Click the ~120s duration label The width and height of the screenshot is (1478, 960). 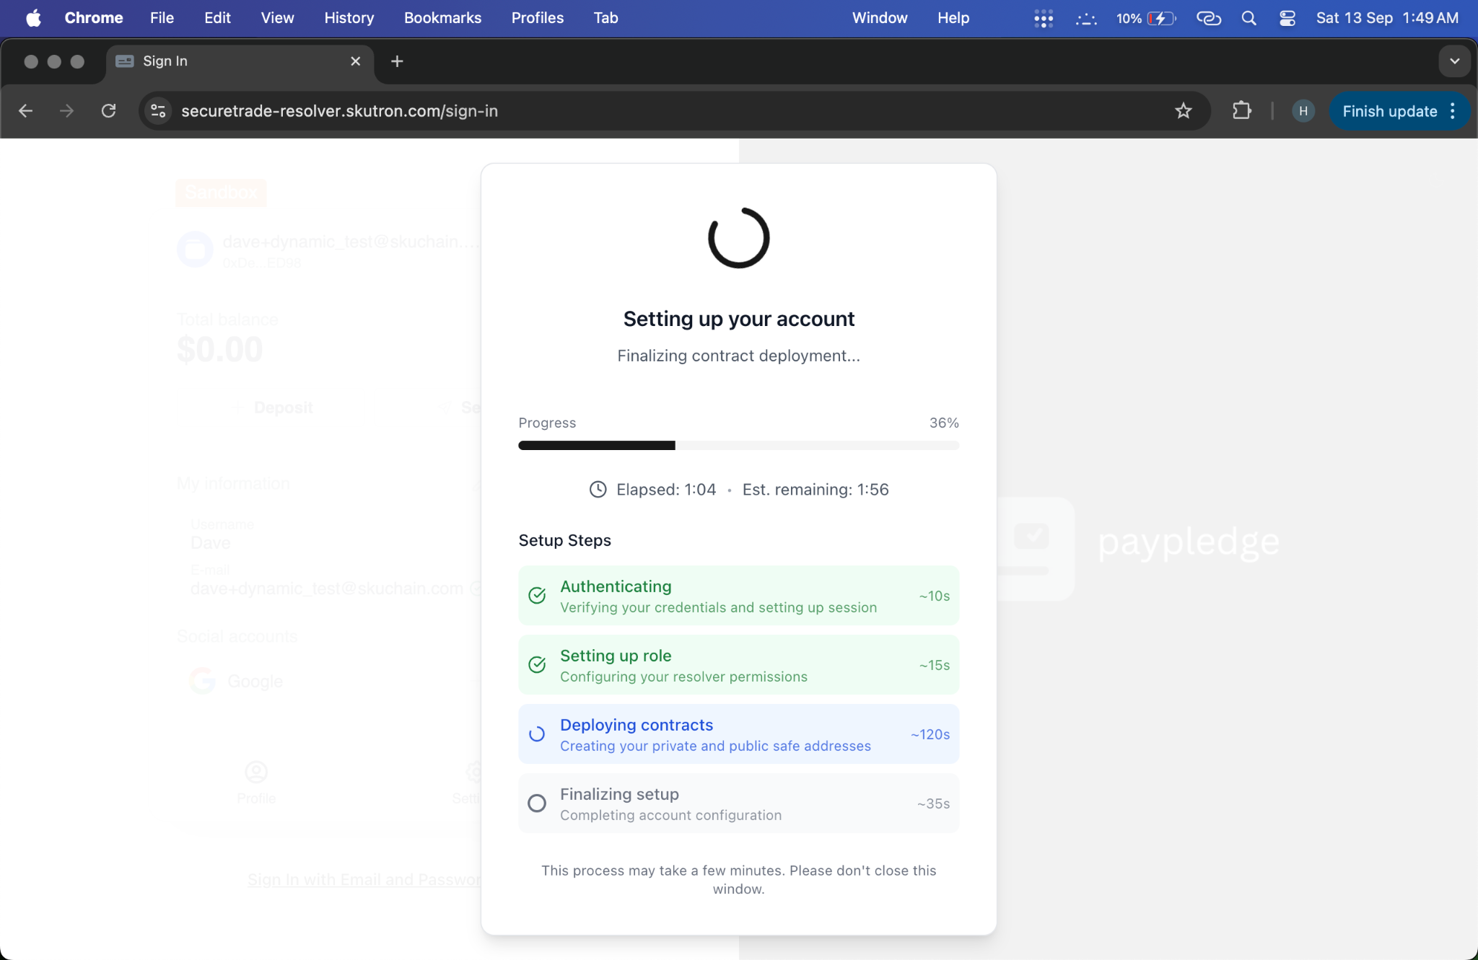(x=930, y=734)
